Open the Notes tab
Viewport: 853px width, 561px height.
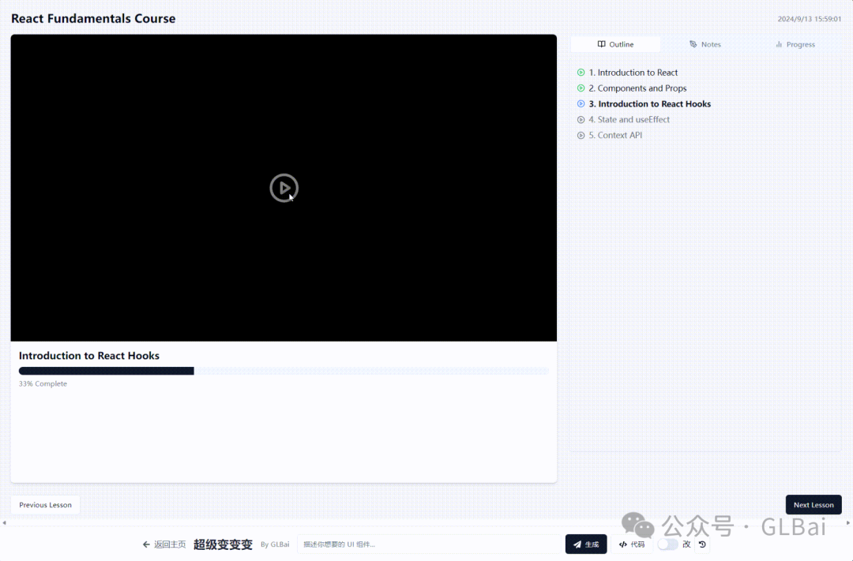[x=705, y=44]
